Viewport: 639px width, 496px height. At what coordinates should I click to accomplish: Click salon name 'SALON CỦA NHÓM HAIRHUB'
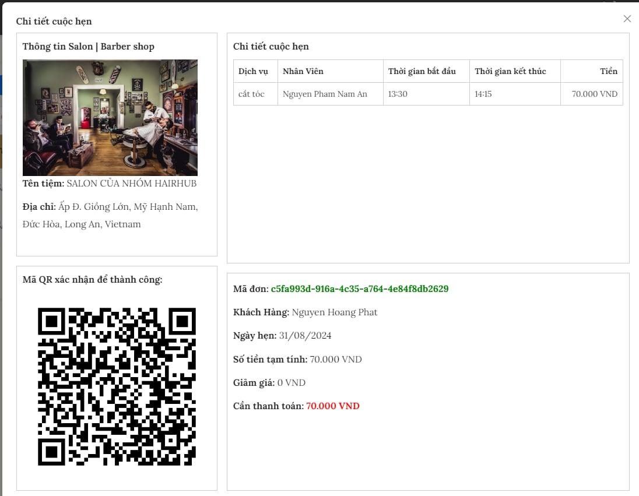click(132, 184)
